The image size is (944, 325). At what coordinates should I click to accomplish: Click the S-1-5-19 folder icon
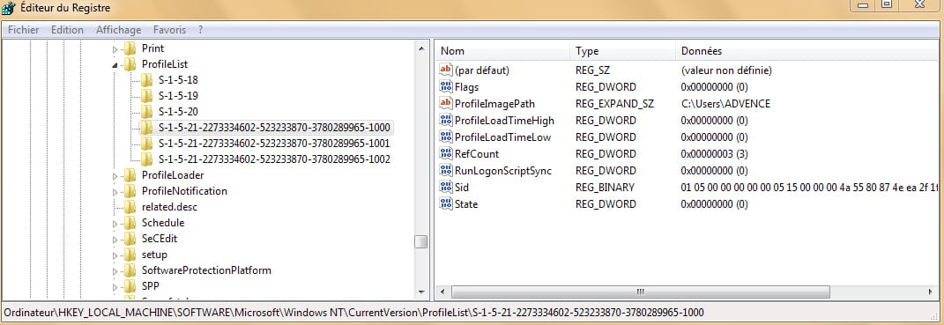pyautogui.click(x=147, y=96)
